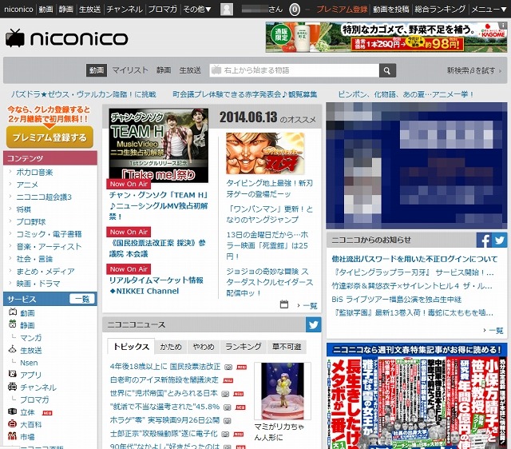Click the 動画 service icon in sidebar
The height and width of the screenshot is (449, 511).
(x=13, y=312)
